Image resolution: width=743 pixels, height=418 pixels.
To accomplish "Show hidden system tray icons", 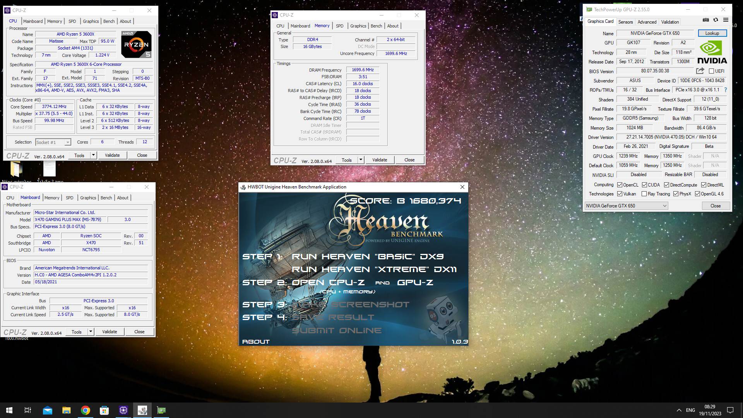I will [679, 410].
